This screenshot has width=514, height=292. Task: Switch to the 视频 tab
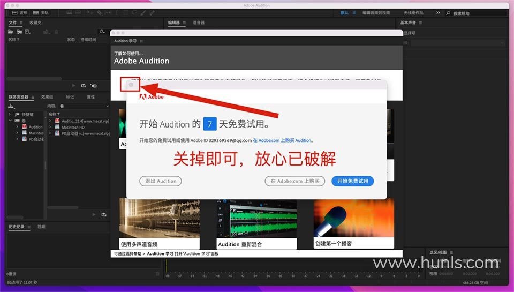pos(41,227)
